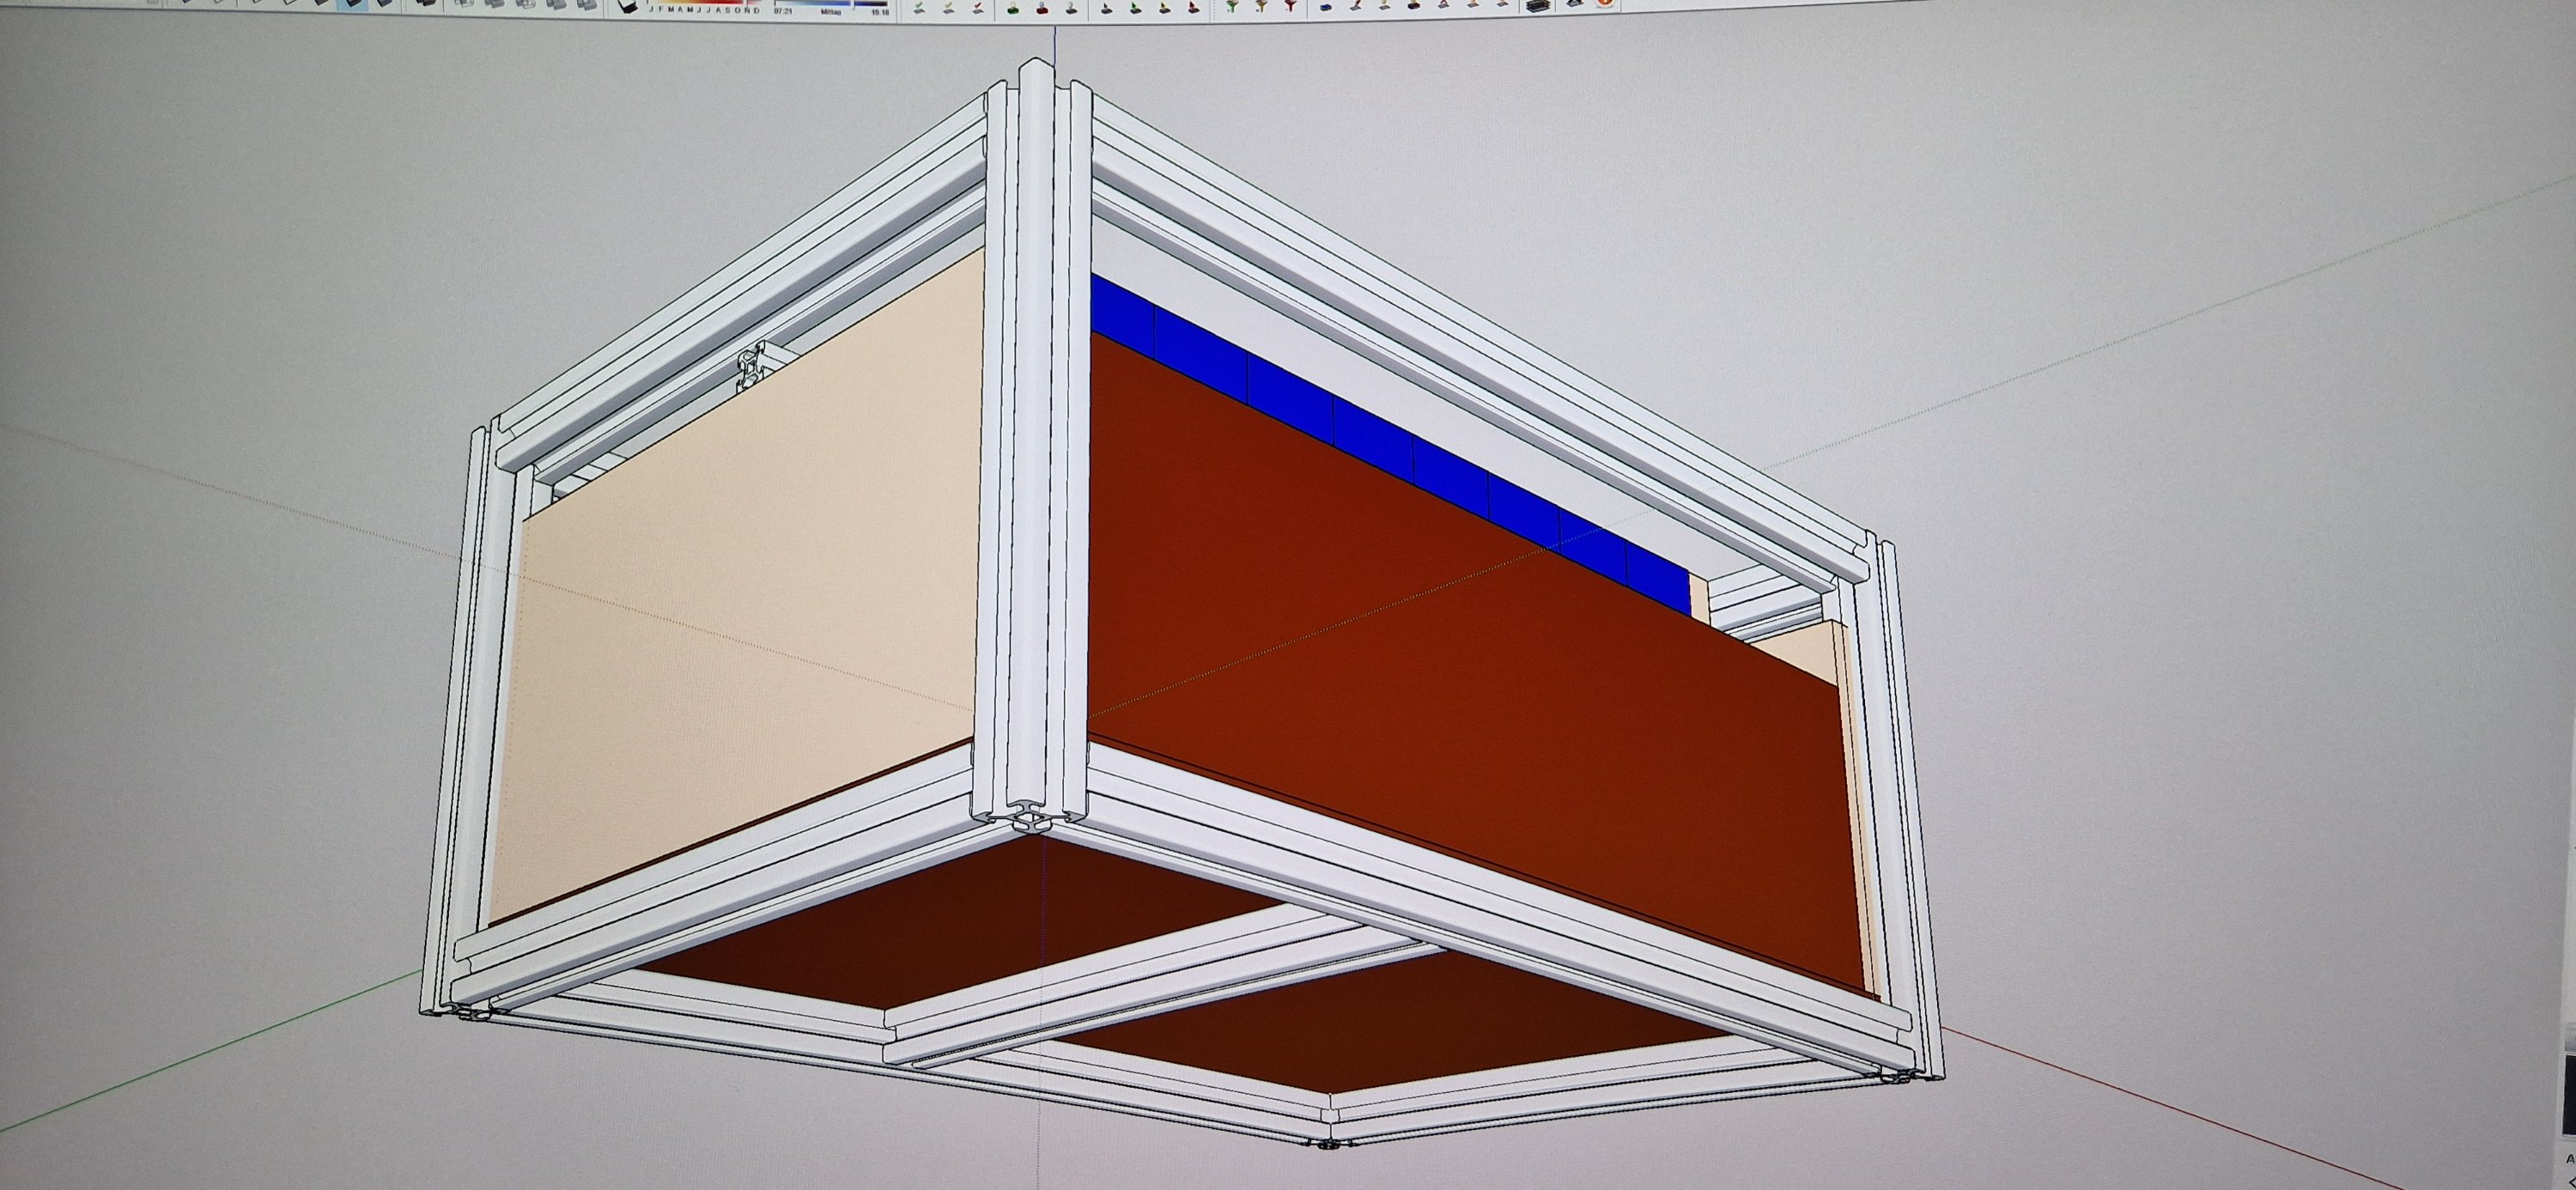Click the green checkmark toolbar icon
The height and width of the screenshot is (1190, 2576).
tap(918, 8)
